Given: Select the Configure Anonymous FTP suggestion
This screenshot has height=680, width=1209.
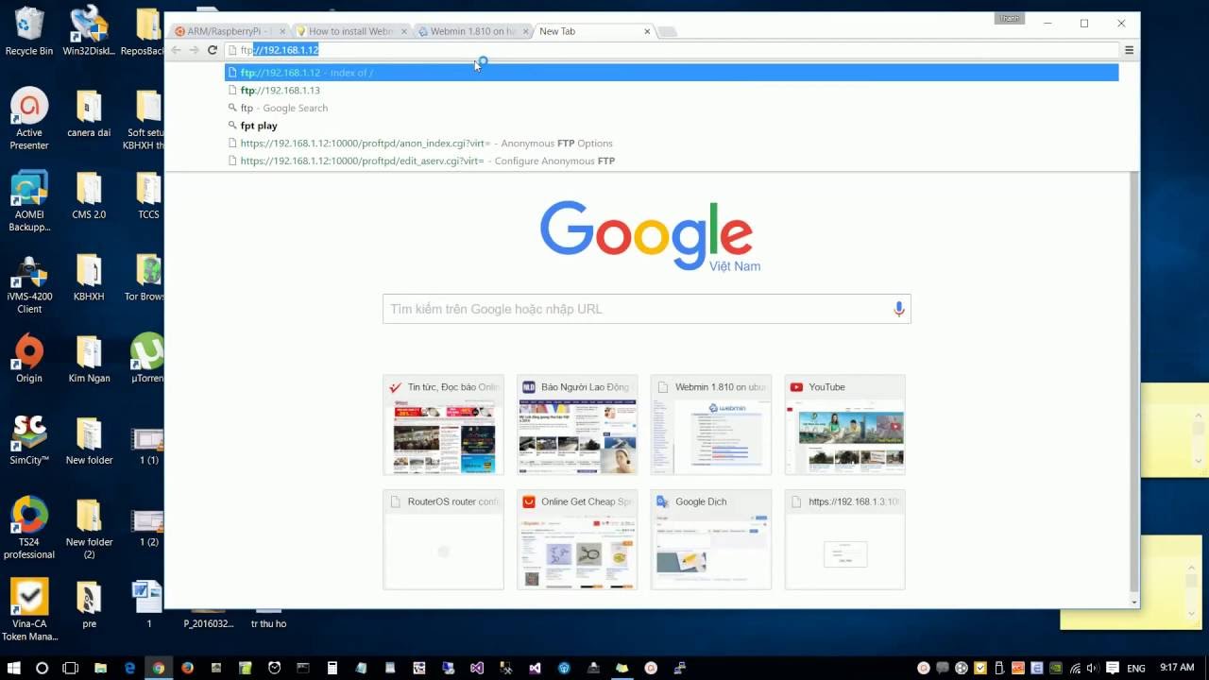Looking at the screenshot, I should coord(672,161).
